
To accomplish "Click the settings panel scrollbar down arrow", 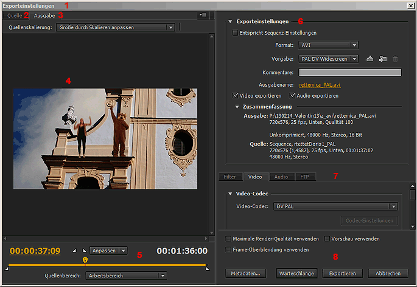I will pos(413,226).
